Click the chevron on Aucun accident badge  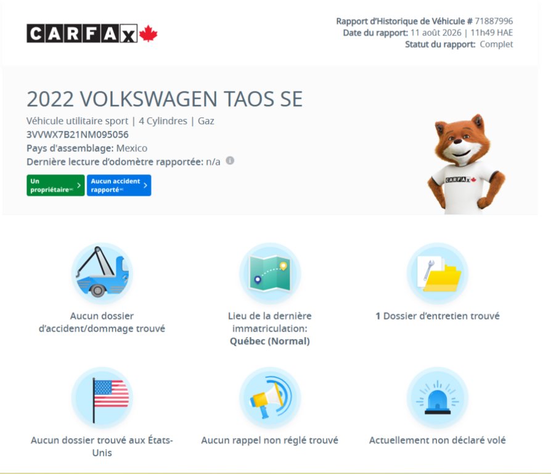tap(145, 185)
